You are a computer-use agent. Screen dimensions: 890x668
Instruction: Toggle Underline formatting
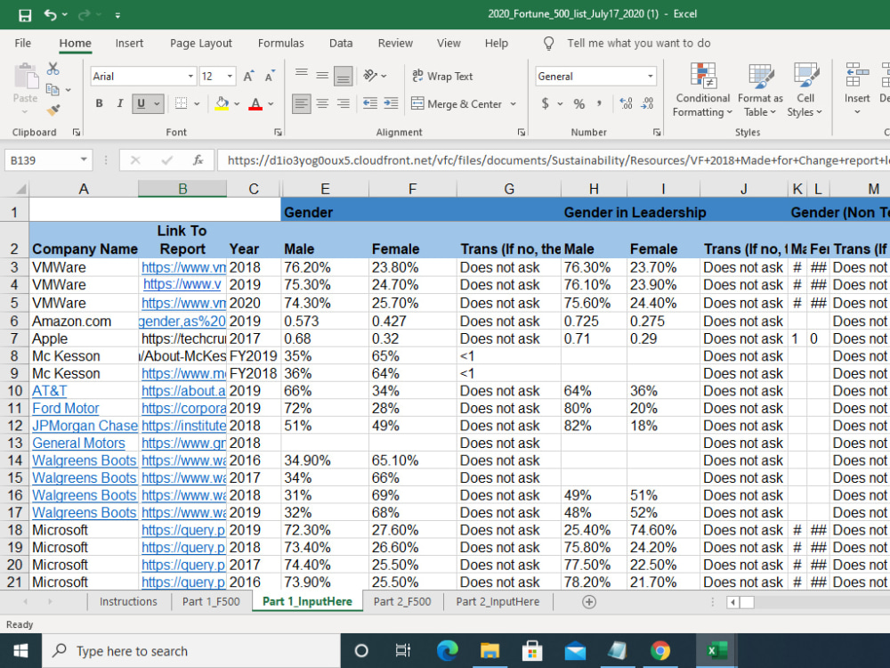tap(141, 103)
